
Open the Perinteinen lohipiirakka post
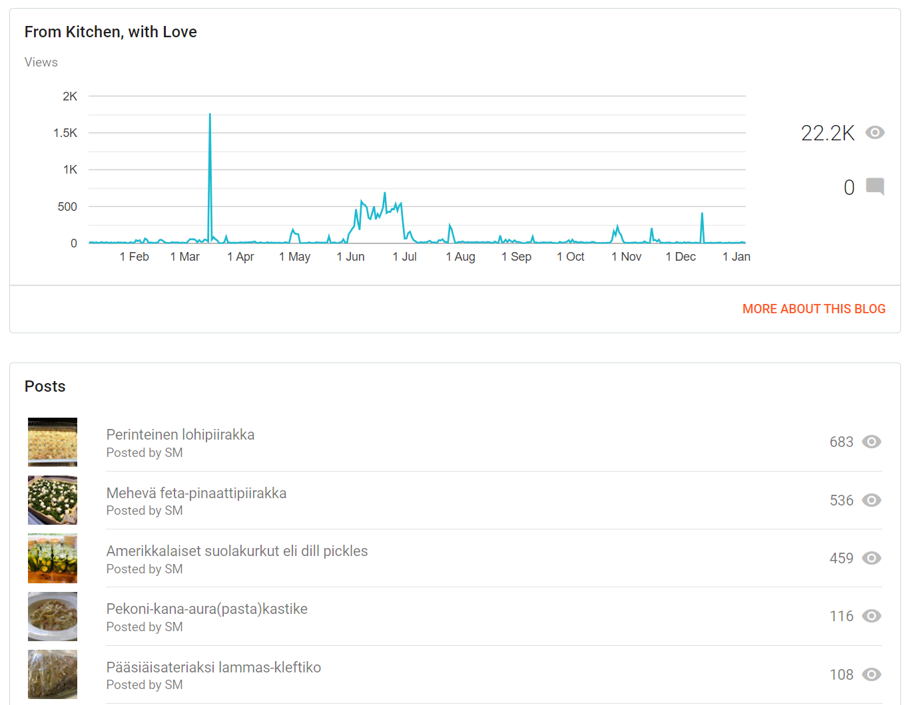click(180, 434)
